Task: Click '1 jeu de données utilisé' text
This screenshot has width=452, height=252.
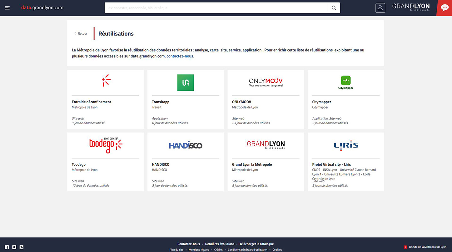Action: click(88, 123)
